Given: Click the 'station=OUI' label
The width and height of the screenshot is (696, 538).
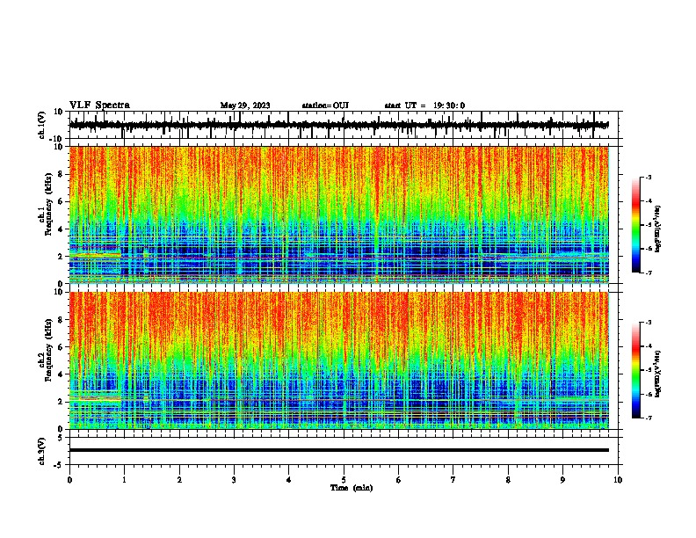Looking at the screenshot, I should pyautogui.click(x=325, y=105).
